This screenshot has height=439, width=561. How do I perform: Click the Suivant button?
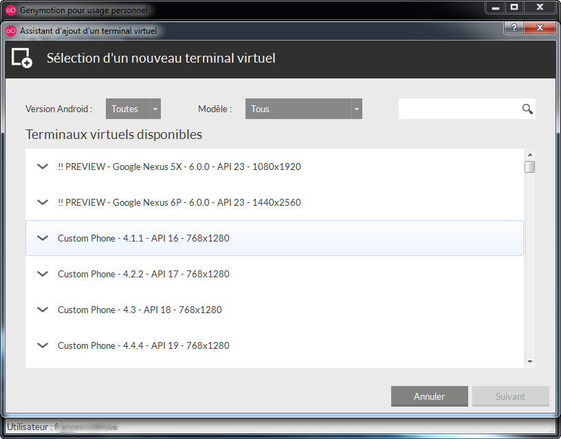511,396
